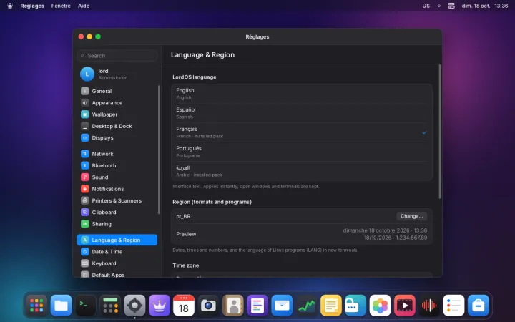Image resolution: width=515 pixels, height=322 pixels.
Task: Open the Fenêtre menu
Action: pos(61,6)
